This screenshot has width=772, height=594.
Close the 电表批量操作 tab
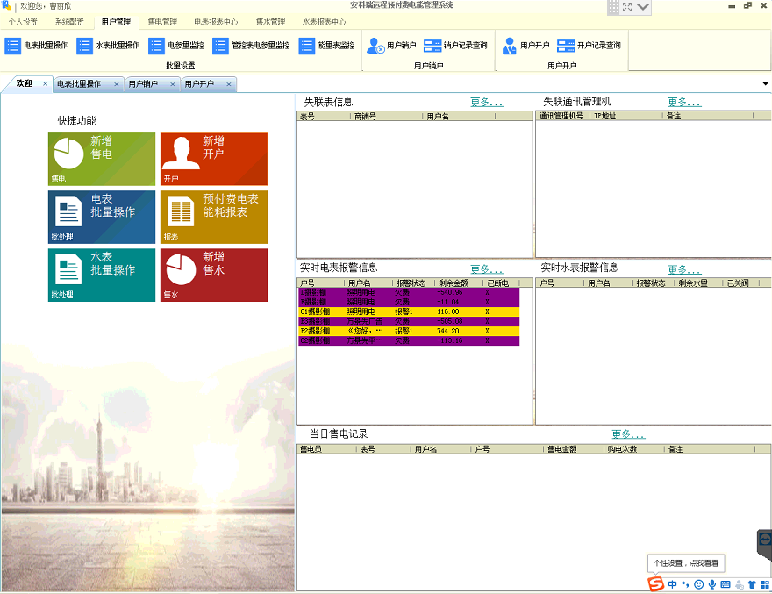[x=117, y=85]
